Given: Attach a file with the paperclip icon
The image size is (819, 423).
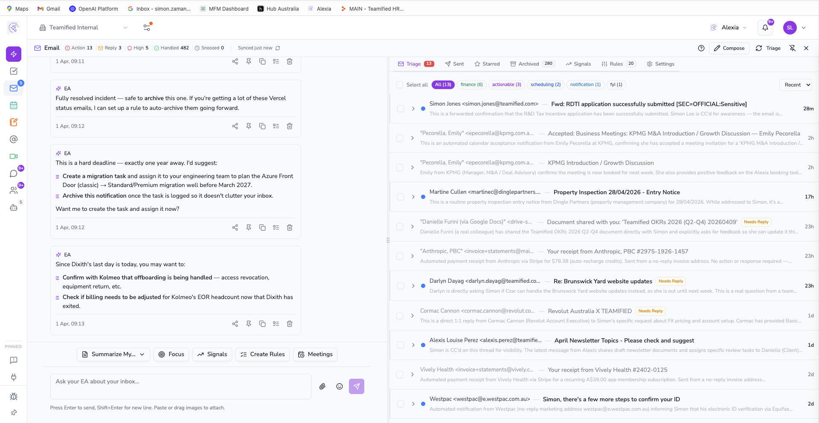Looking at the screenshot, I should (x=322, y=386).
